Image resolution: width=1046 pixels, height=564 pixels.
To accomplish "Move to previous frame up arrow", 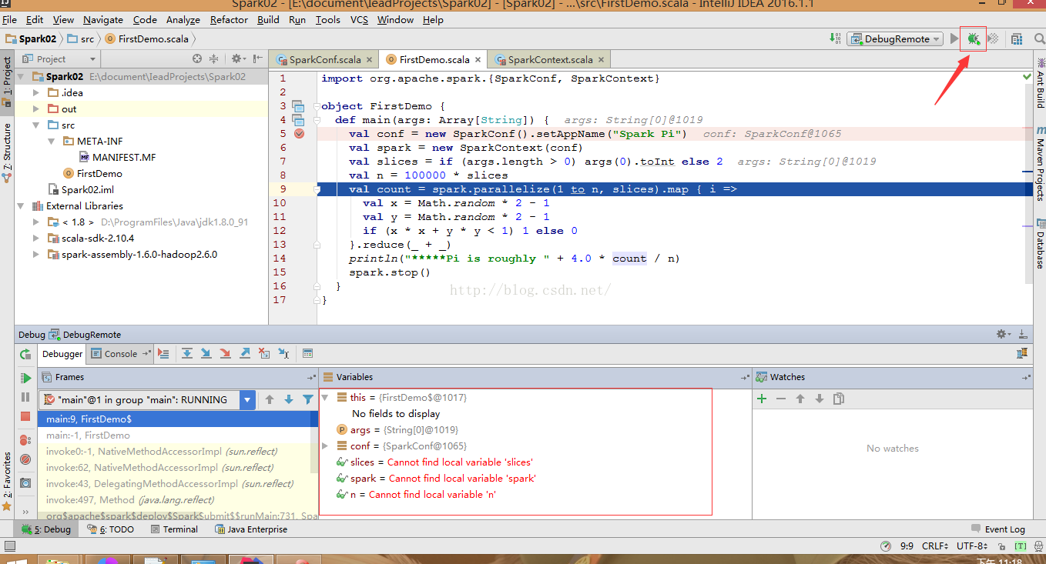I will [270, 399].
